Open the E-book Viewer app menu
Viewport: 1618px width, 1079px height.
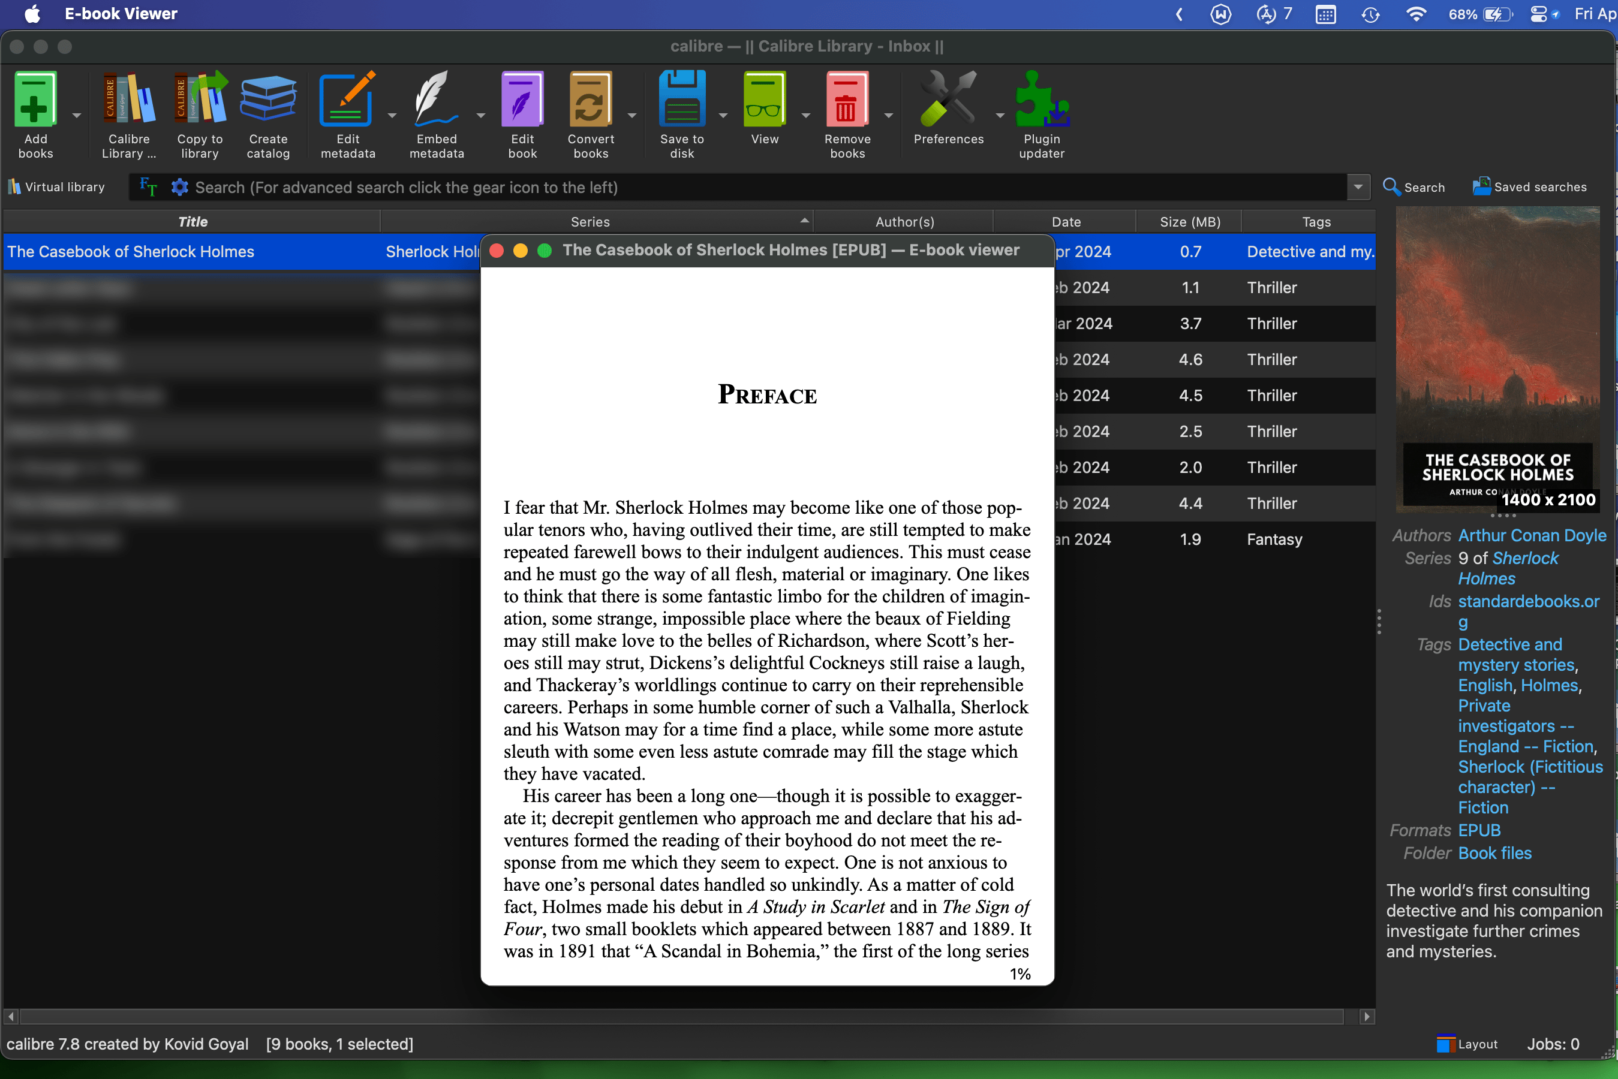click(121, 14)
